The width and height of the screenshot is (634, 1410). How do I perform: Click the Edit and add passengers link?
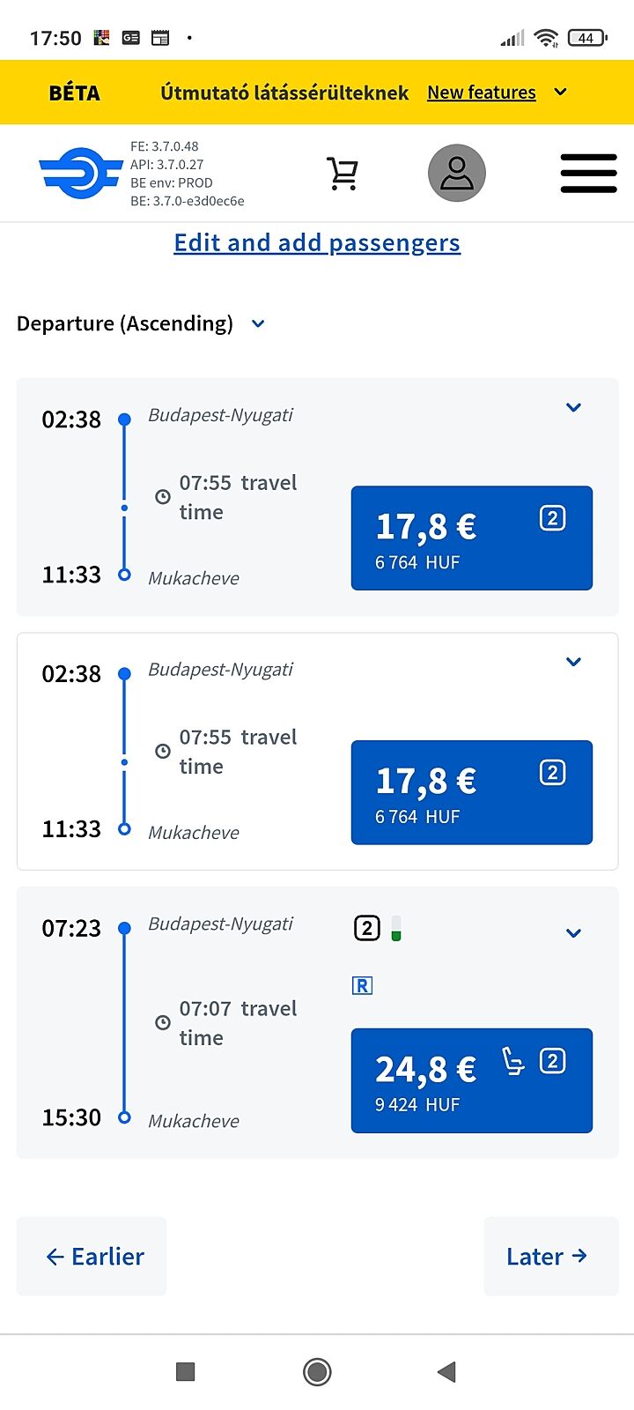coord(317,243)
